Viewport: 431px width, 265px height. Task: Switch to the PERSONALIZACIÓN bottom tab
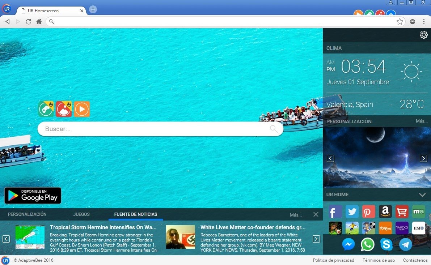coord(27,214)
